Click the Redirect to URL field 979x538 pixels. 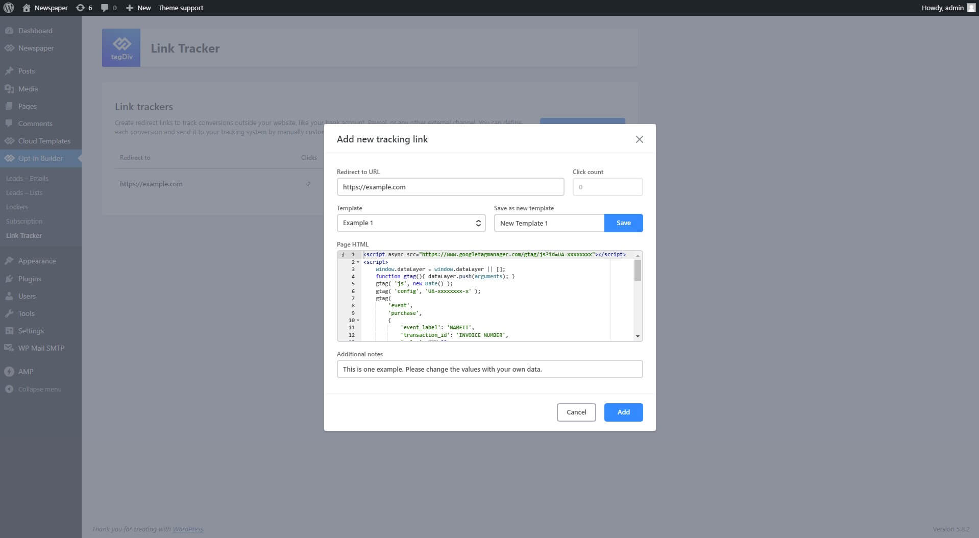(450, 187)
